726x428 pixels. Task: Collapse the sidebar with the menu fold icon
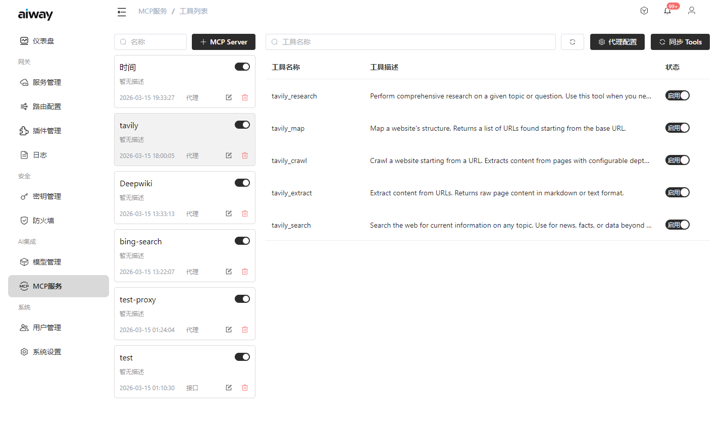tap(122, 12)
